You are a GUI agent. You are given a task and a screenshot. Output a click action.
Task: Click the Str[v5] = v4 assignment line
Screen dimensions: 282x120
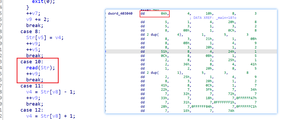(45, 38)
